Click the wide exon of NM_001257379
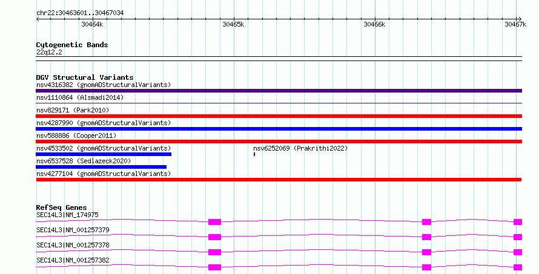This screenshot has height=274, width=539. (214, 237)
